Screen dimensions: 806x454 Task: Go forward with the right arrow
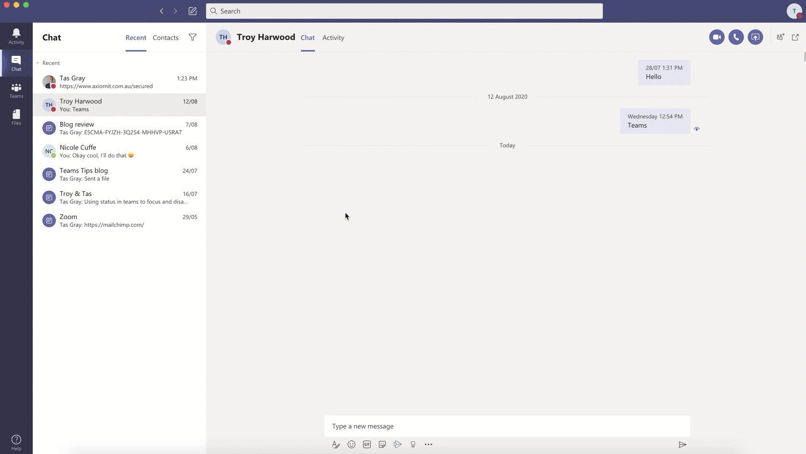[175, 11]
